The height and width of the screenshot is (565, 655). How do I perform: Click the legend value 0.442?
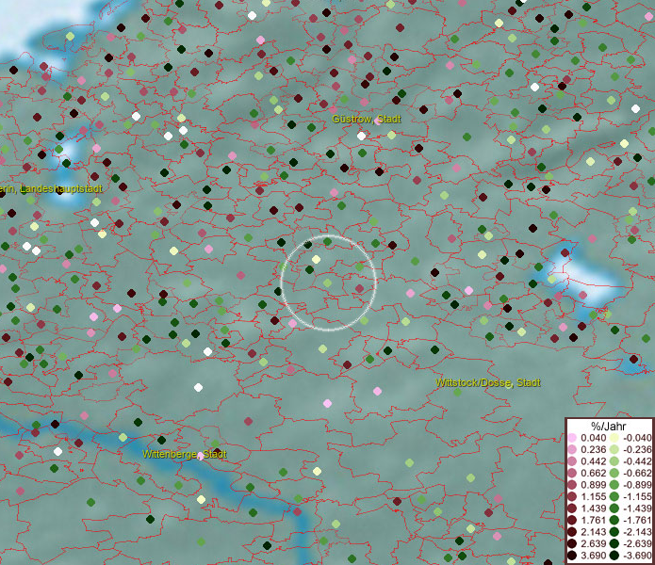pos(593,461)
